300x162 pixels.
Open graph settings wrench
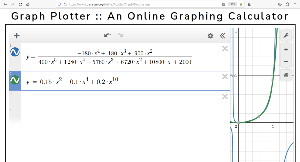pos(286,36)
